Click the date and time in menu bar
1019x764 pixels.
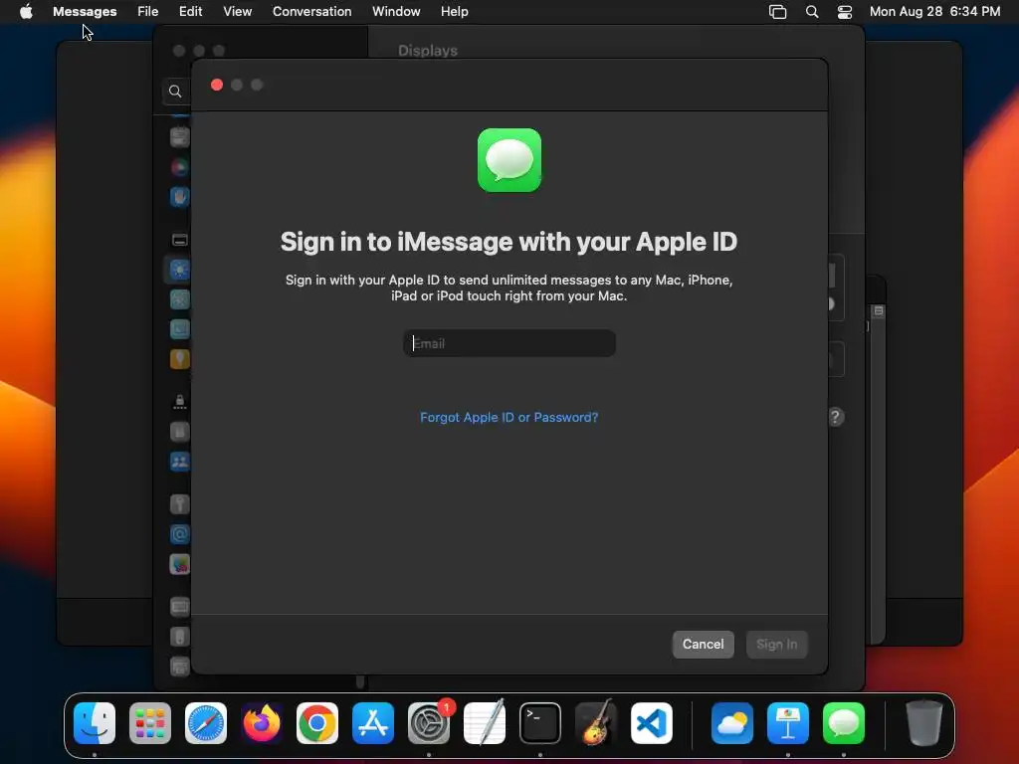click(934, 12)
